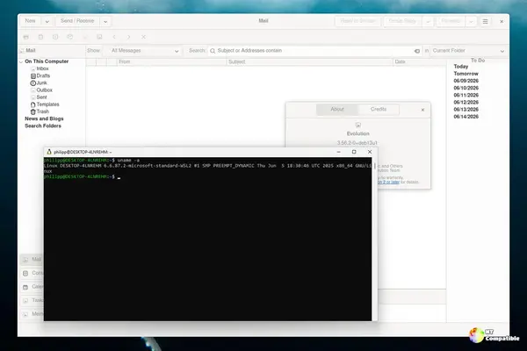Select 06/12/2026 in the To Do pane

point(466,103)
